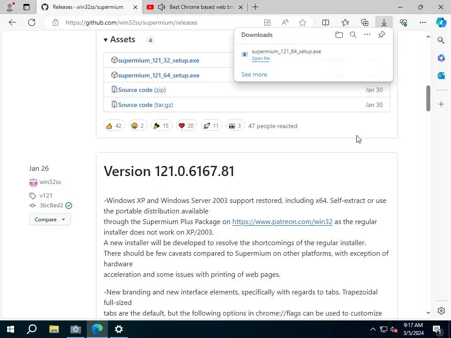Open the Favorites list
The width and height of the screenshot is (451, 338).
tap(345, 22)
